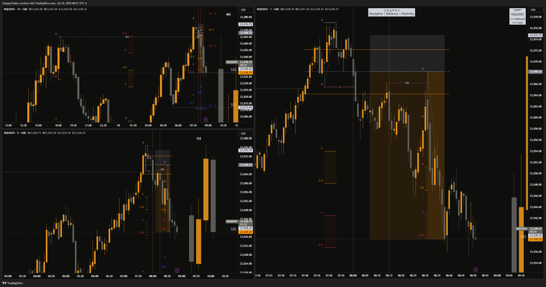Click the 23,078.00 price axis label on the 1-minute chart
Viewport: 546px width, 287px height.
click(536, 17)
